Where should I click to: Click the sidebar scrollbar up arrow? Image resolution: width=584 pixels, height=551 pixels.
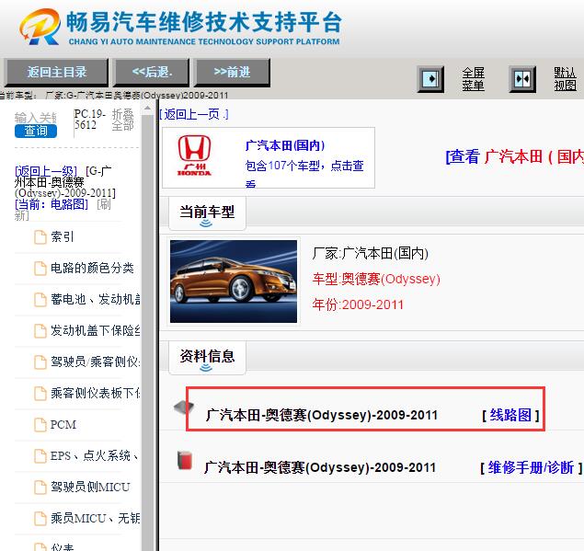point(147,109)
